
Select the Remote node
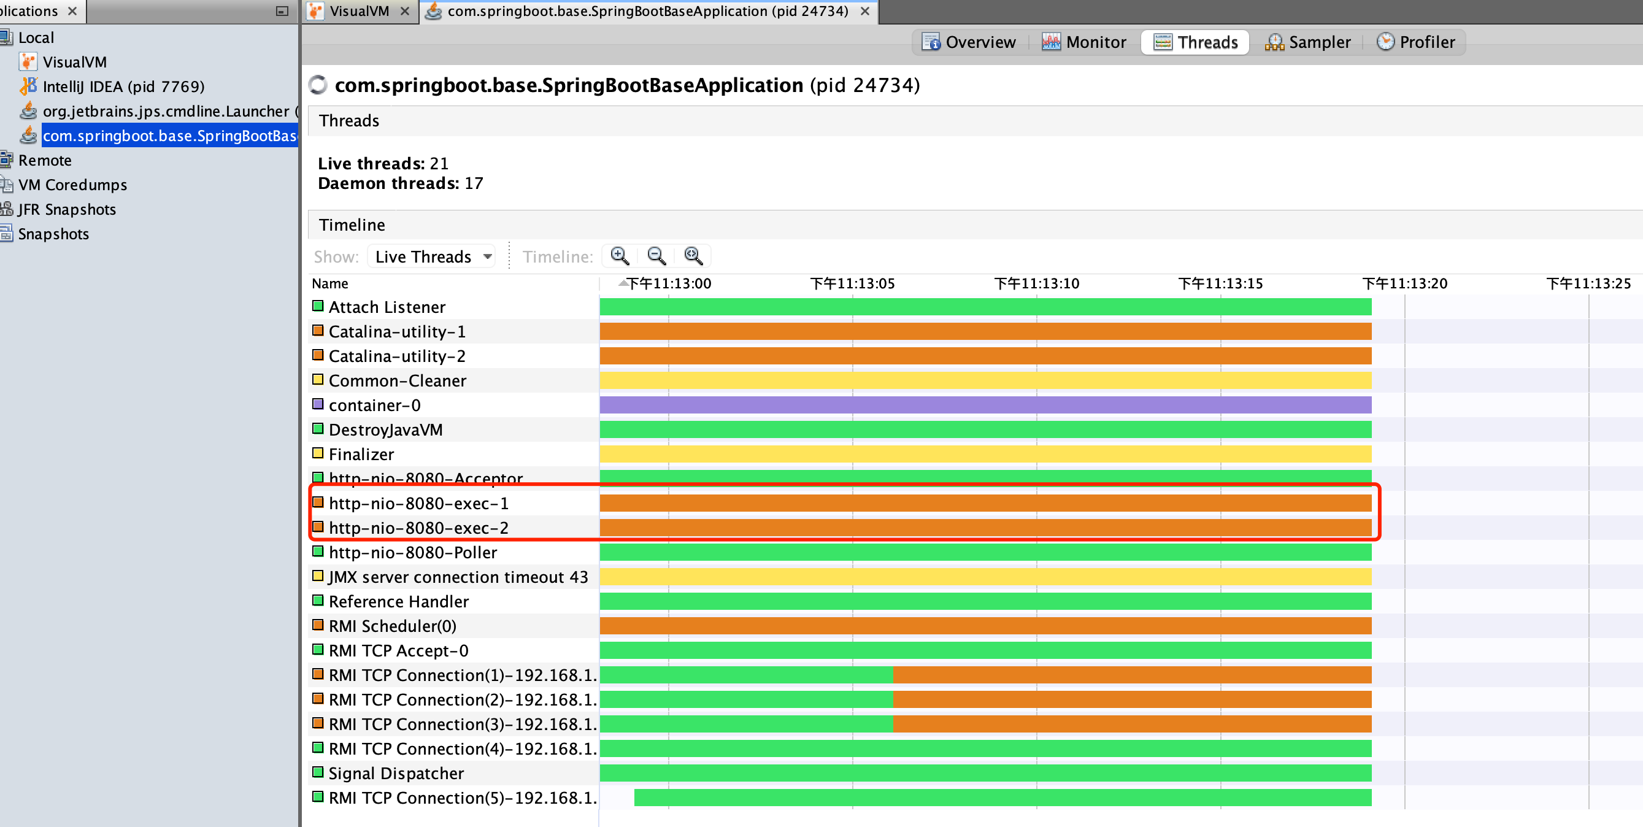click(45, 160)
